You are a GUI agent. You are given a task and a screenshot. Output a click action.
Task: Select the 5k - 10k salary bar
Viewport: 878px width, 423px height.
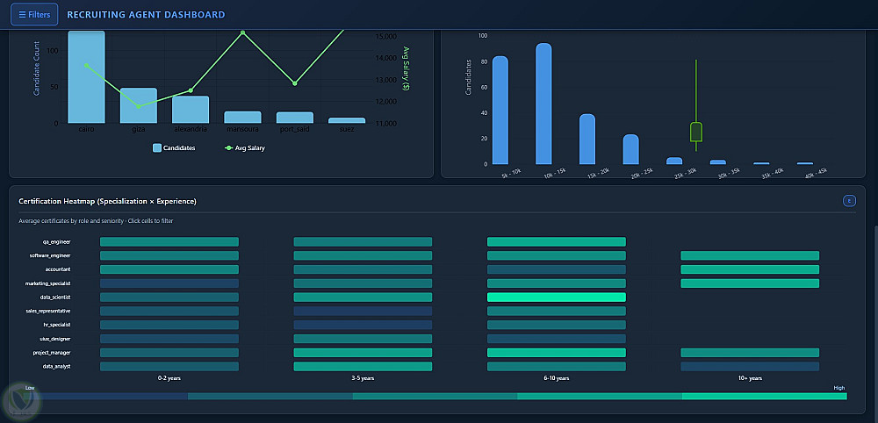[x=500, y=111]
